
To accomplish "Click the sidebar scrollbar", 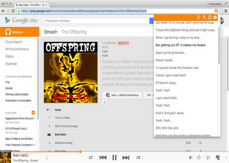I will (x=38, y=79).
